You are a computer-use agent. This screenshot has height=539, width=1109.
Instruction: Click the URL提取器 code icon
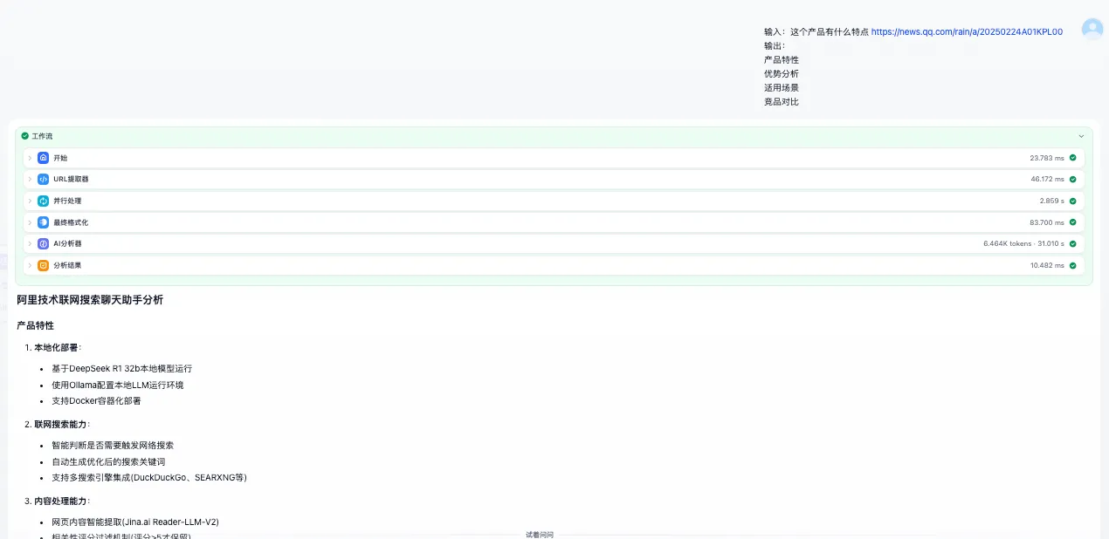(x=43, y=179)
